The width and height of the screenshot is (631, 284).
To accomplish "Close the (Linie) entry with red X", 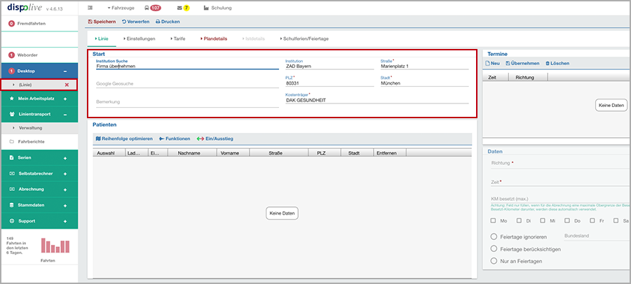I will [x=67, y=85].
